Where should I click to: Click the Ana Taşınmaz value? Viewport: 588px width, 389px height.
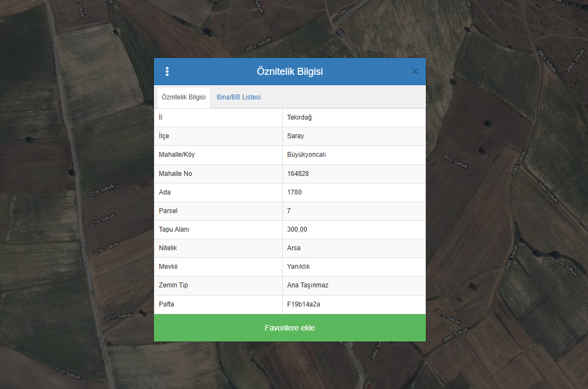[307, 285]
